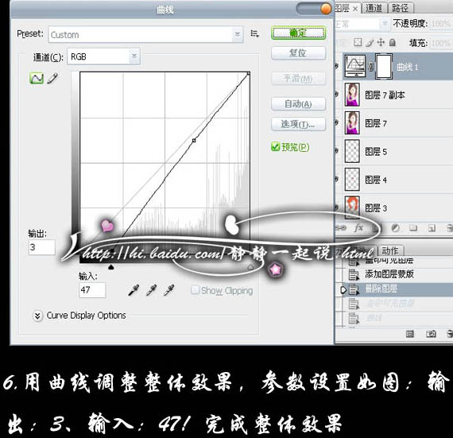Select the 图层 7 副本 layer thumbnail
453x438 pixels.
click(352, 95)
